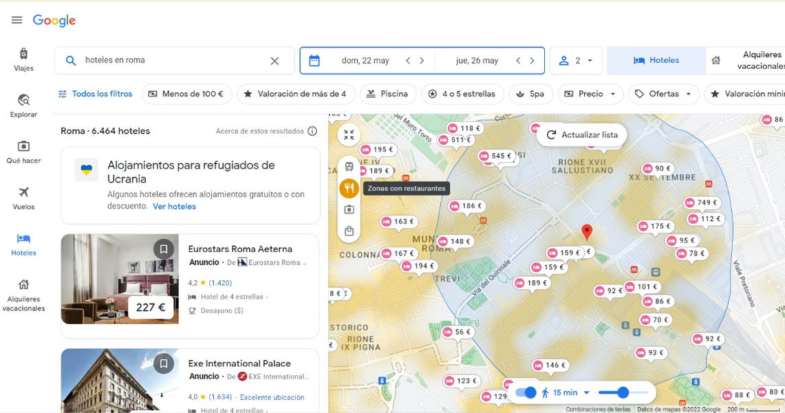
Task: Enable the Menos de 100 € filter
Action: (x=186, y=94)
